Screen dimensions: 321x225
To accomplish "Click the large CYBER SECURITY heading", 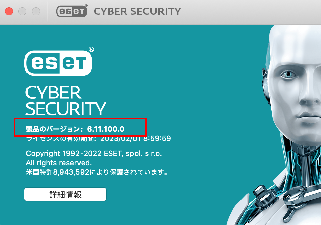I will click(x=65, y=101).
